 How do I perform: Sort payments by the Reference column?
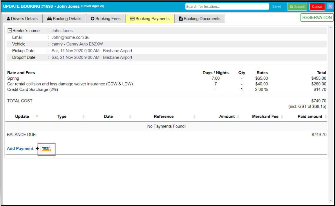(x=194, y=116)
